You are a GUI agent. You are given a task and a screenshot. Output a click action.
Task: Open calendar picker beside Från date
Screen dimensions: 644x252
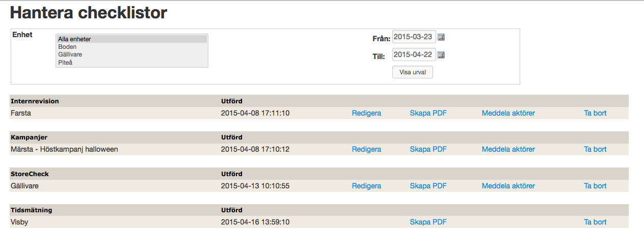441,37
